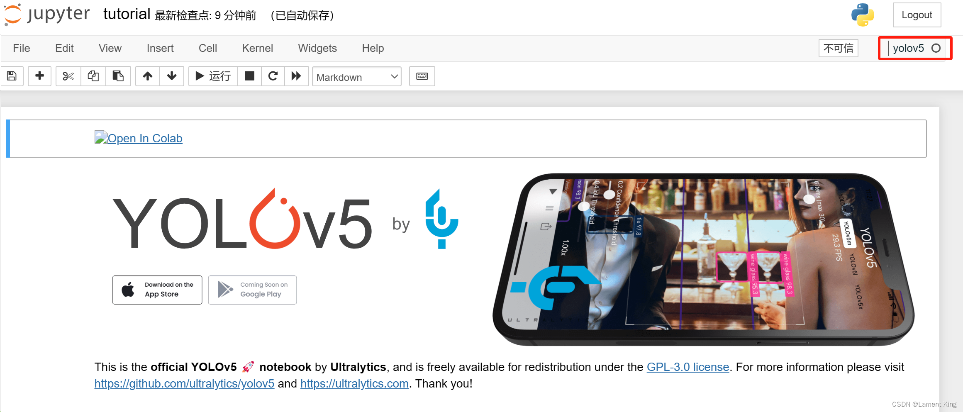Interrupt the kernel with the stop square icon
The width and height of the screenshot is (963, 412).
(x=249, y=76)
